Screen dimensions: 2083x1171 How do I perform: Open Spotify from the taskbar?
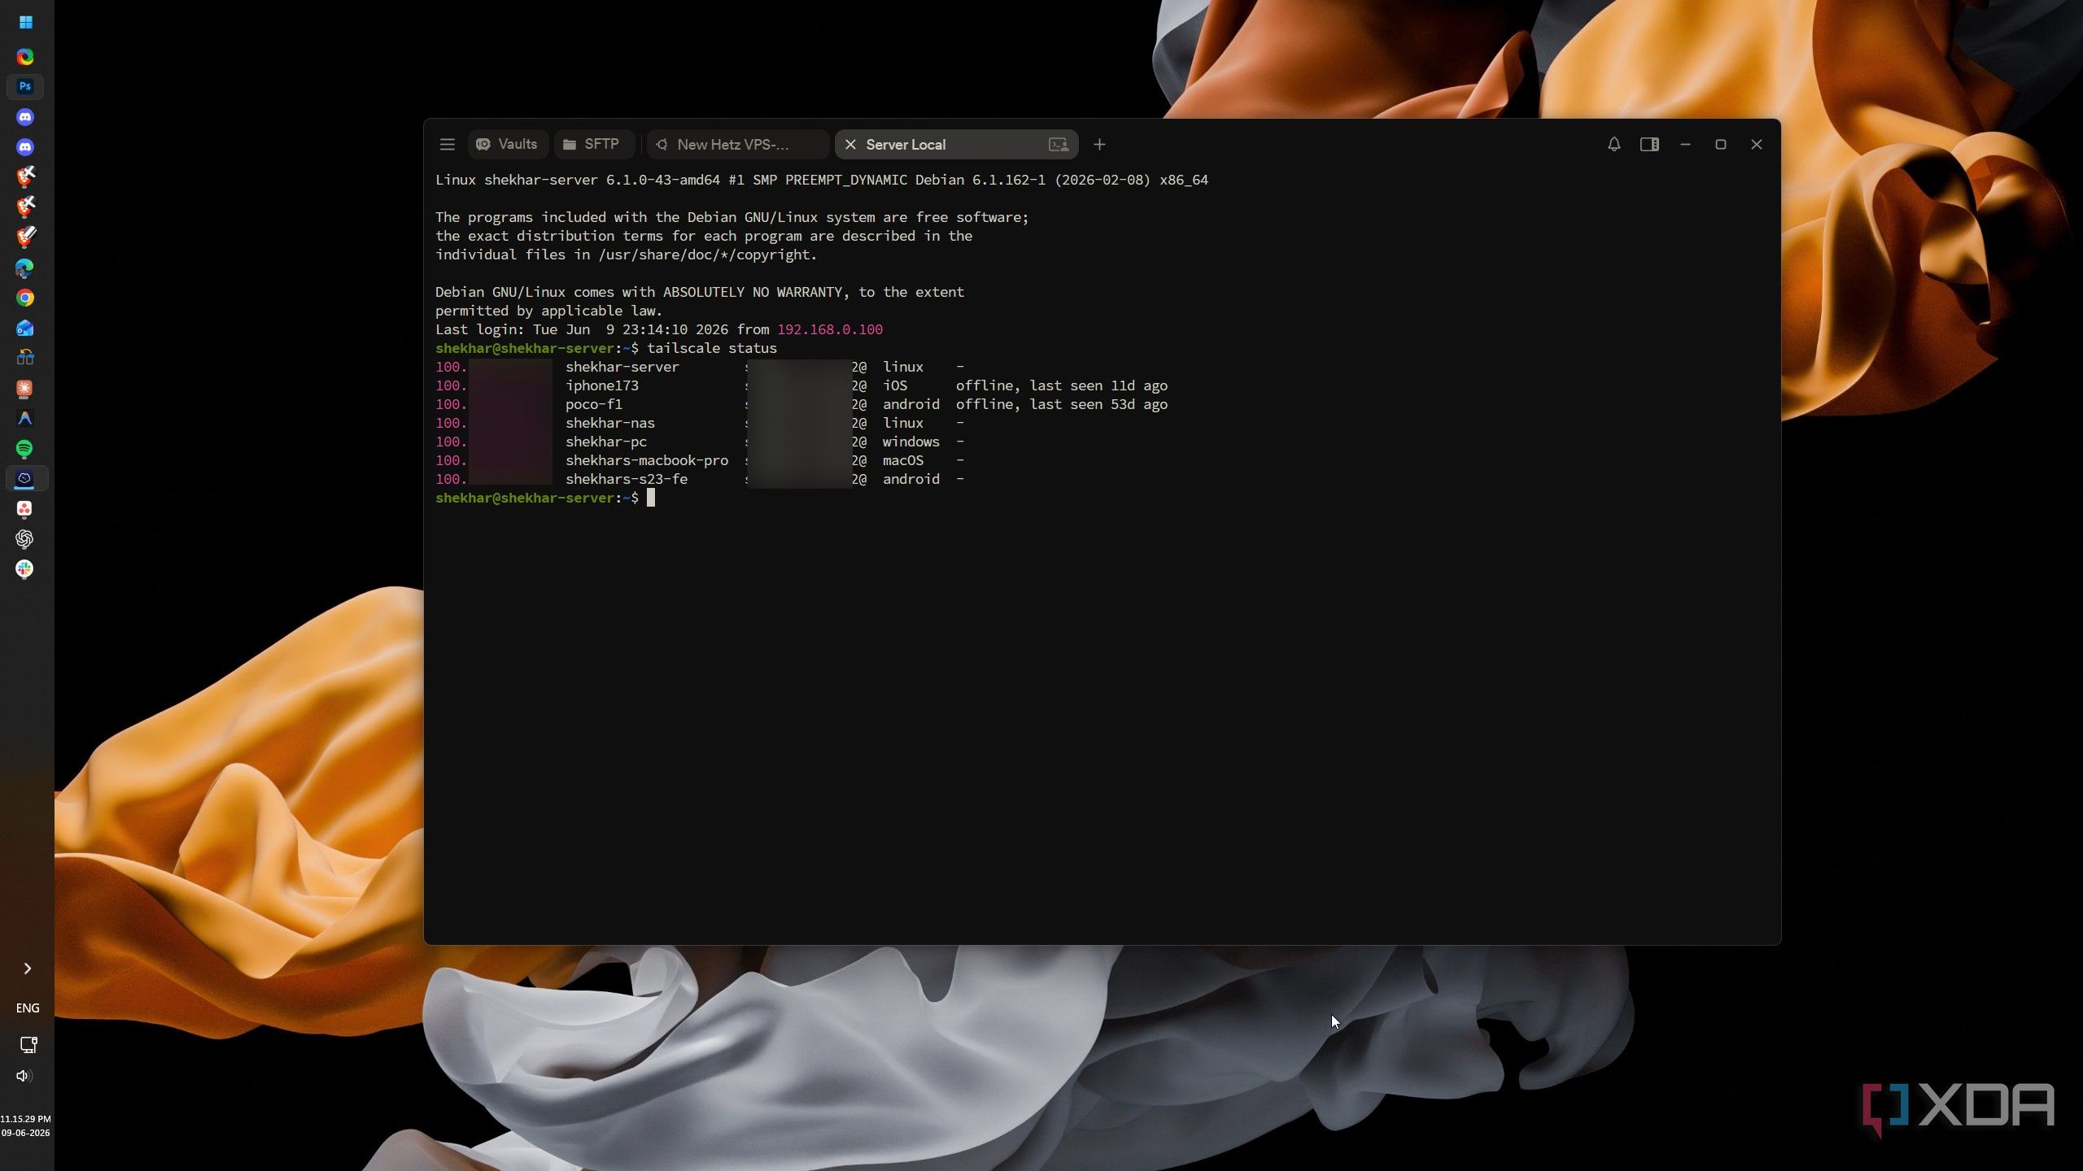(24, 449)
